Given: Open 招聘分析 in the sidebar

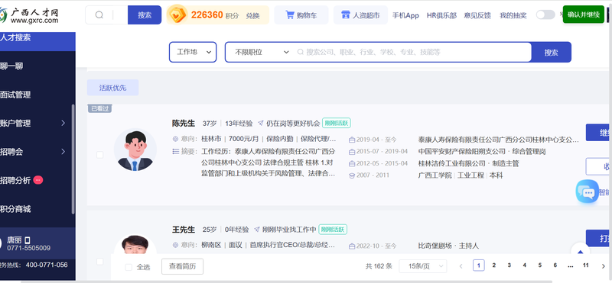Looking at the screenshot, I should tap(15, 180).
